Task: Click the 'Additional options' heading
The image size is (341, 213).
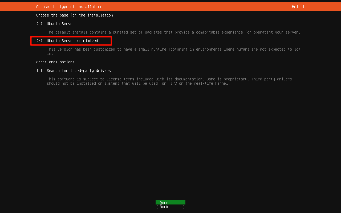Action: point(55,62)
